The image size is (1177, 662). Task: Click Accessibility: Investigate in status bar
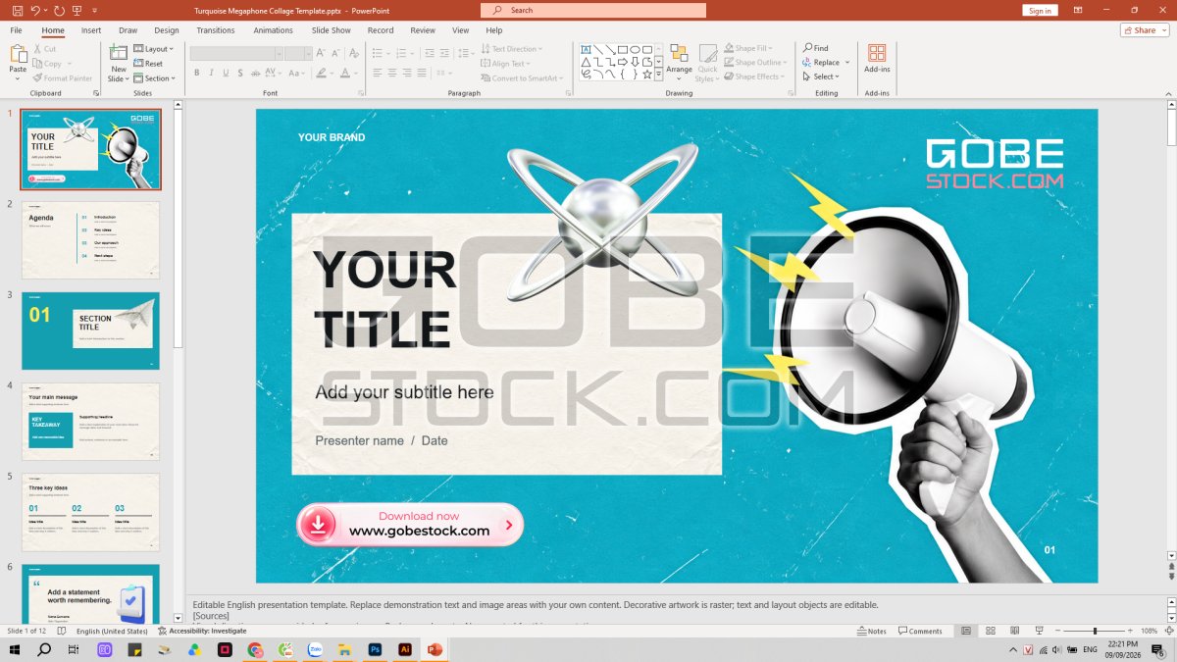tap(202, 631)
